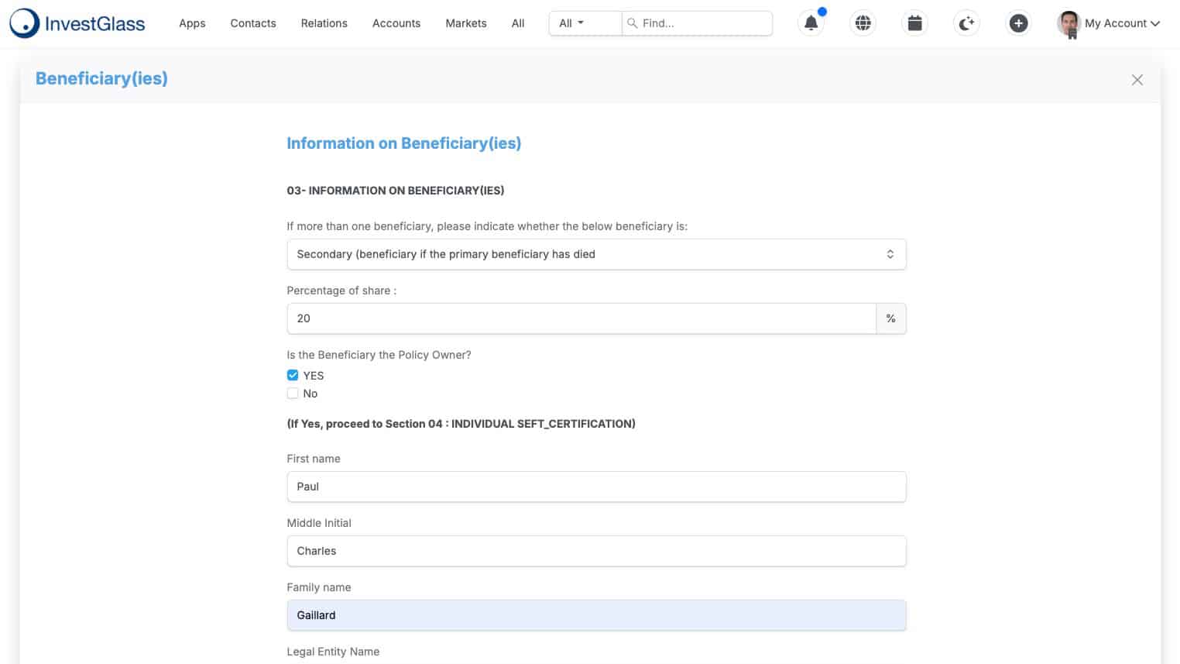The height and width of the screenshot is (664, 1180).
Task: Open the notifications bell icon
Action: (811, 23)
